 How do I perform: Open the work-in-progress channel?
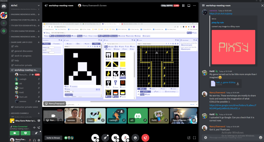23,56
